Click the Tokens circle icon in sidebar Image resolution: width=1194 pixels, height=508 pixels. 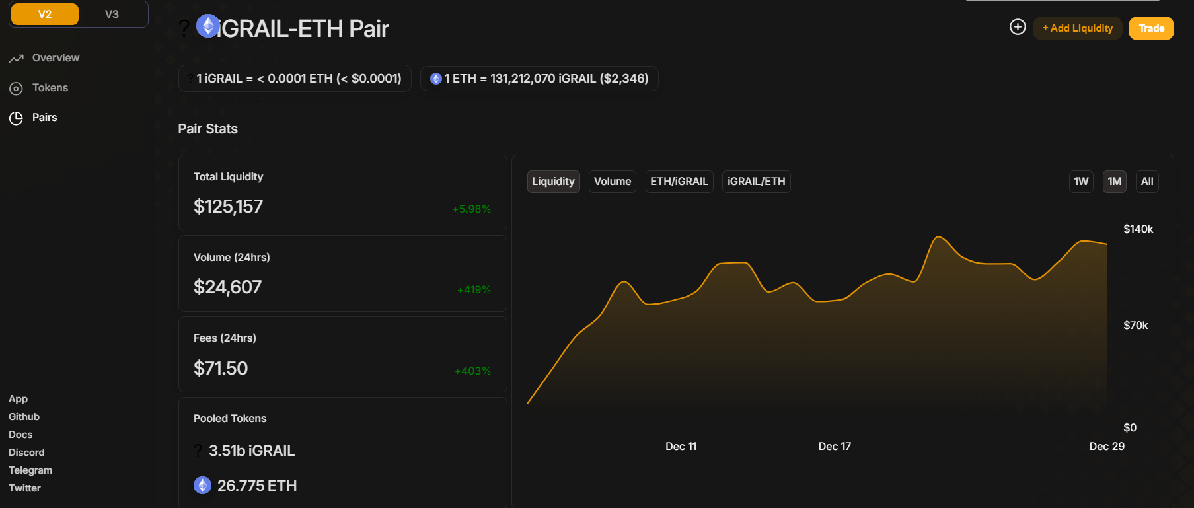17,89
